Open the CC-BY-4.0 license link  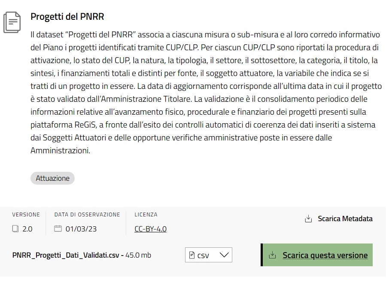(x=150, y=229)
